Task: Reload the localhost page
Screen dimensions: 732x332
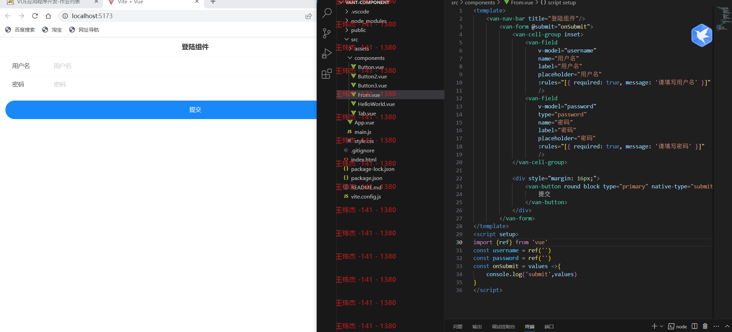Action: (x=35, y=16)
